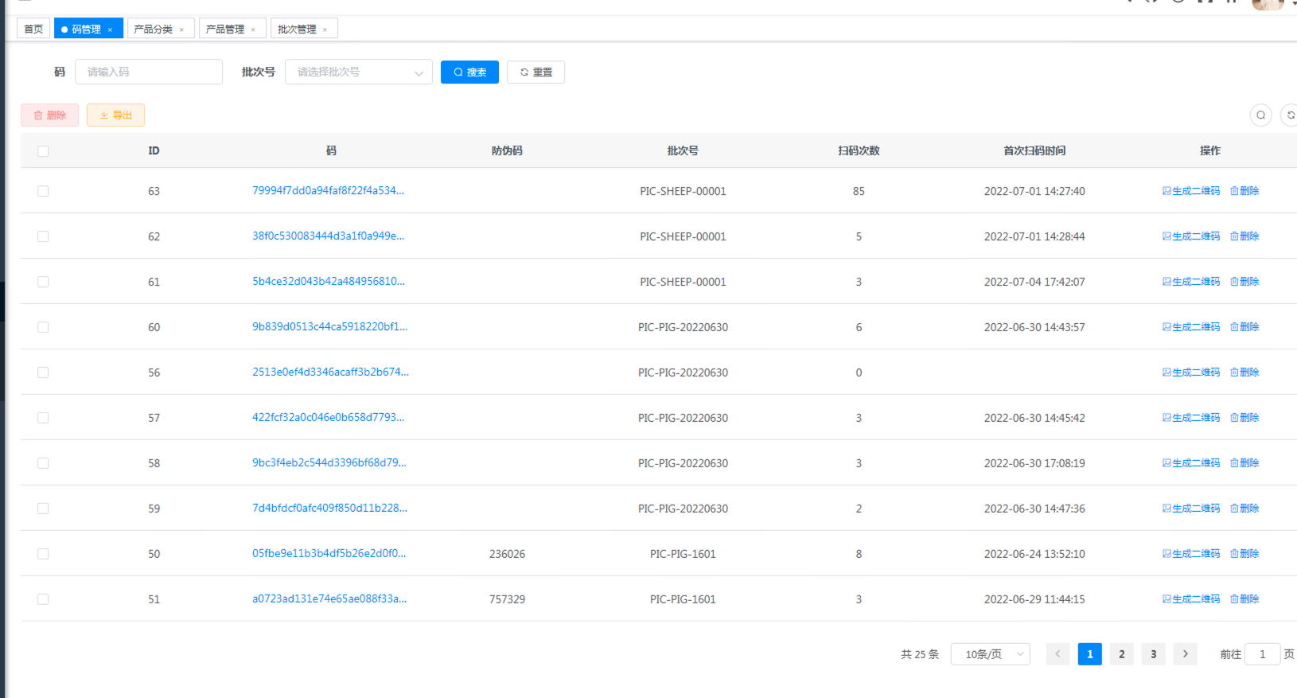Close the 产品管理 tab
This screenshot has width=1297, height=698.
[x=253, y=29]
